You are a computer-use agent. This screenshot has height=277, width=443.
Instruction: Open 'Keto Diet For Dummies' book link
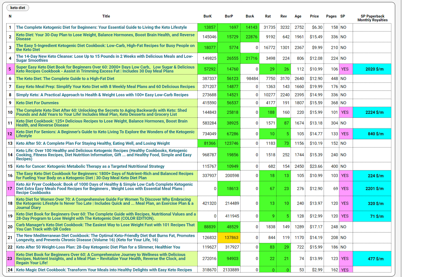point(37,103)
